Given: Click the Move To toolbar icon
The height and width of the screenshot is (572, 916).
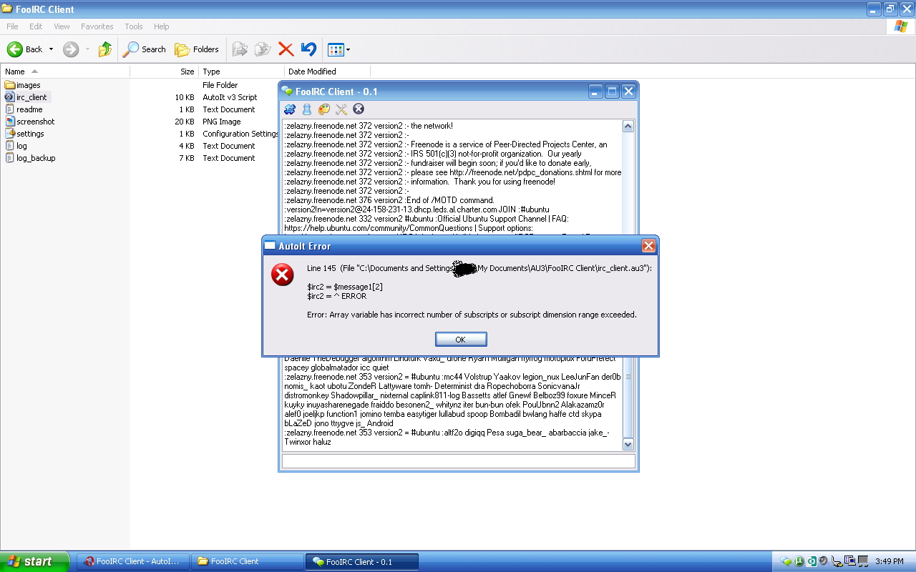Looking at the screenshot, I should (x=240, y=49).
